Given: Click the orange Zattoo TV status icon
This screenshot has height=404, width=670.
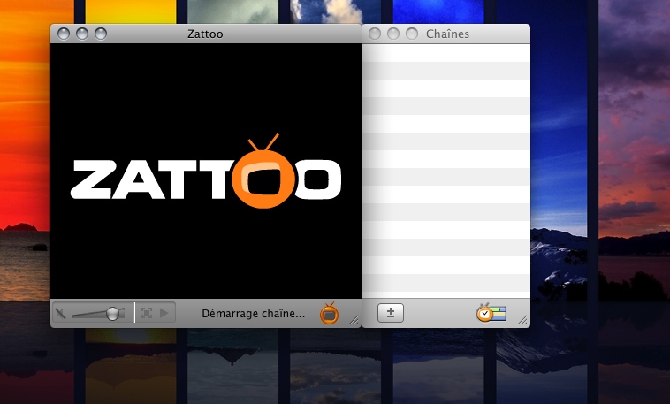Looking at the screenshot, I should point(330,313).
